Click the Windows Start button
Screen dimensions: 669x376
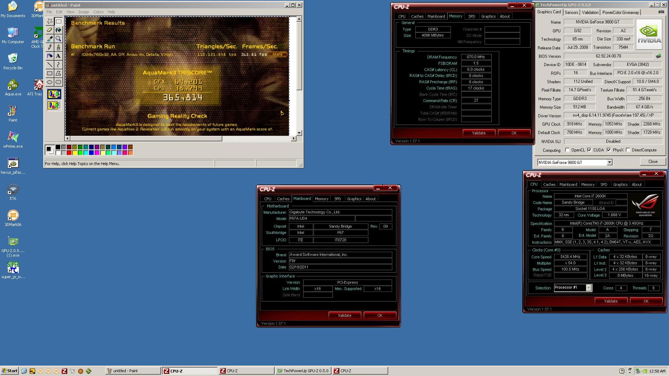coord(10,371)
